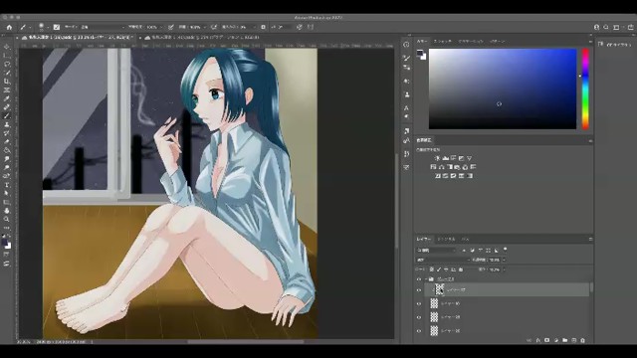The height and width of the screenshot is (358, 637).
Task: Link layers using chain icon
Action: [529, 340]
